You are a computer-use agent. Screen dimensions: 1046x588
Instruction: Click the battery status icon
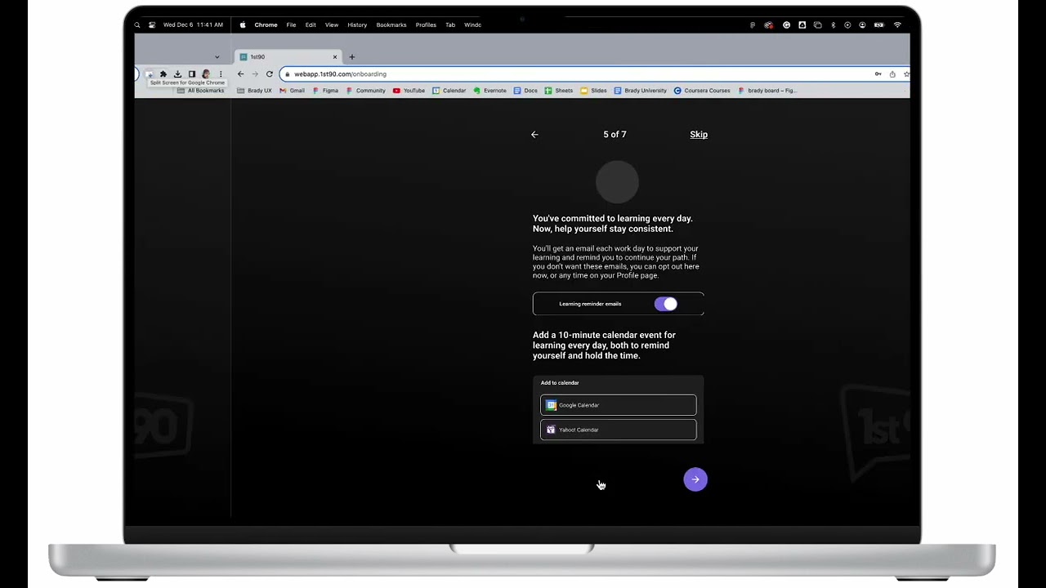[878, 25]
